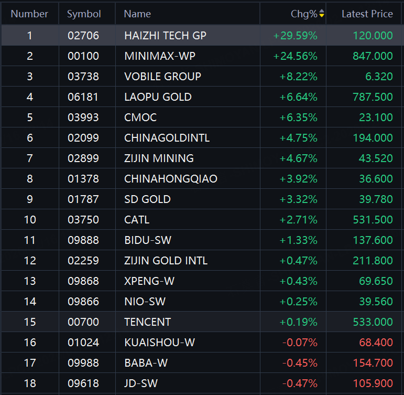Select the SD GOLD row
Viewport: 404px width, 395px height.
(x=147, y=199)
